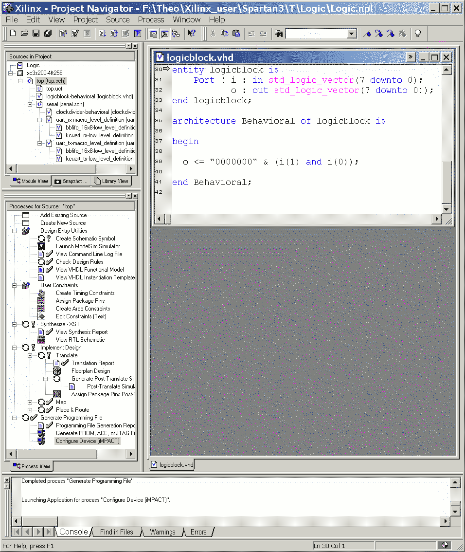Image resolution: width=465 pixels, height=552 pixels.
Task: Click the Save All stacked disks icon
Action: (48, 34)
